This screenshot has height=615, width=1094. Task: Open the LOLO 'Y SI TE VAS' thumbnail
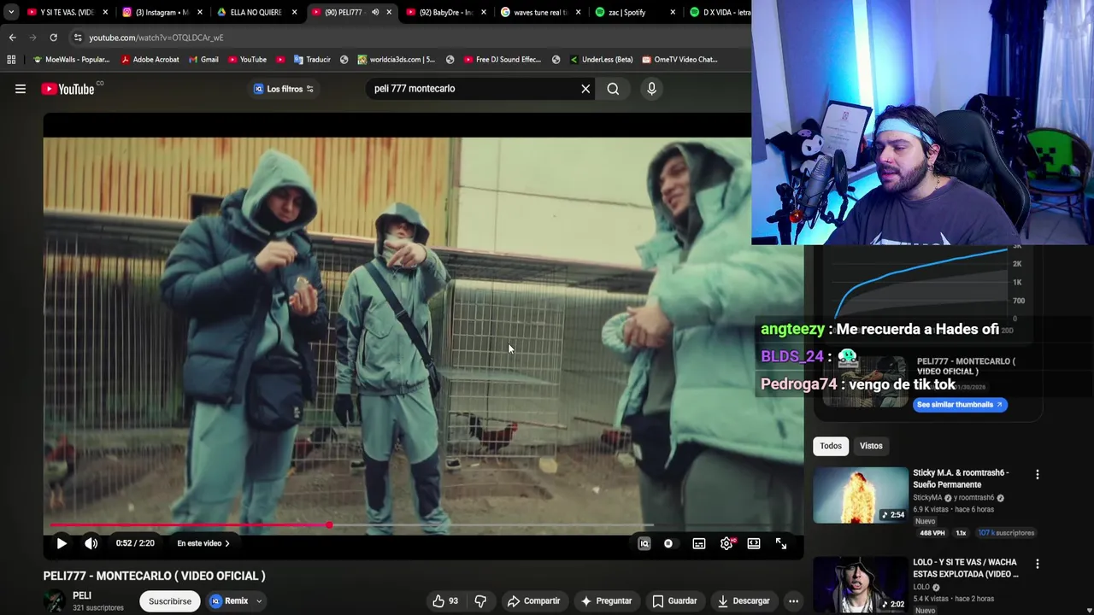click(x=861, y=585)
